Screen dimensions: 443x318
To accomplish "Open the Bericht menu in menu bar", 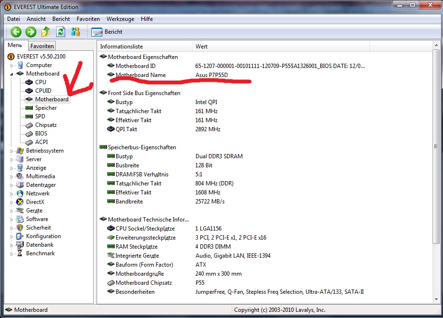I will coord(61,19).
